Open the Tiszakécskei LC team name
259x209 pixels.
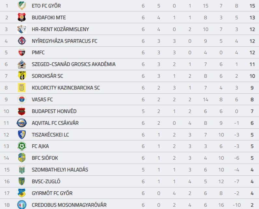point(50,135)
